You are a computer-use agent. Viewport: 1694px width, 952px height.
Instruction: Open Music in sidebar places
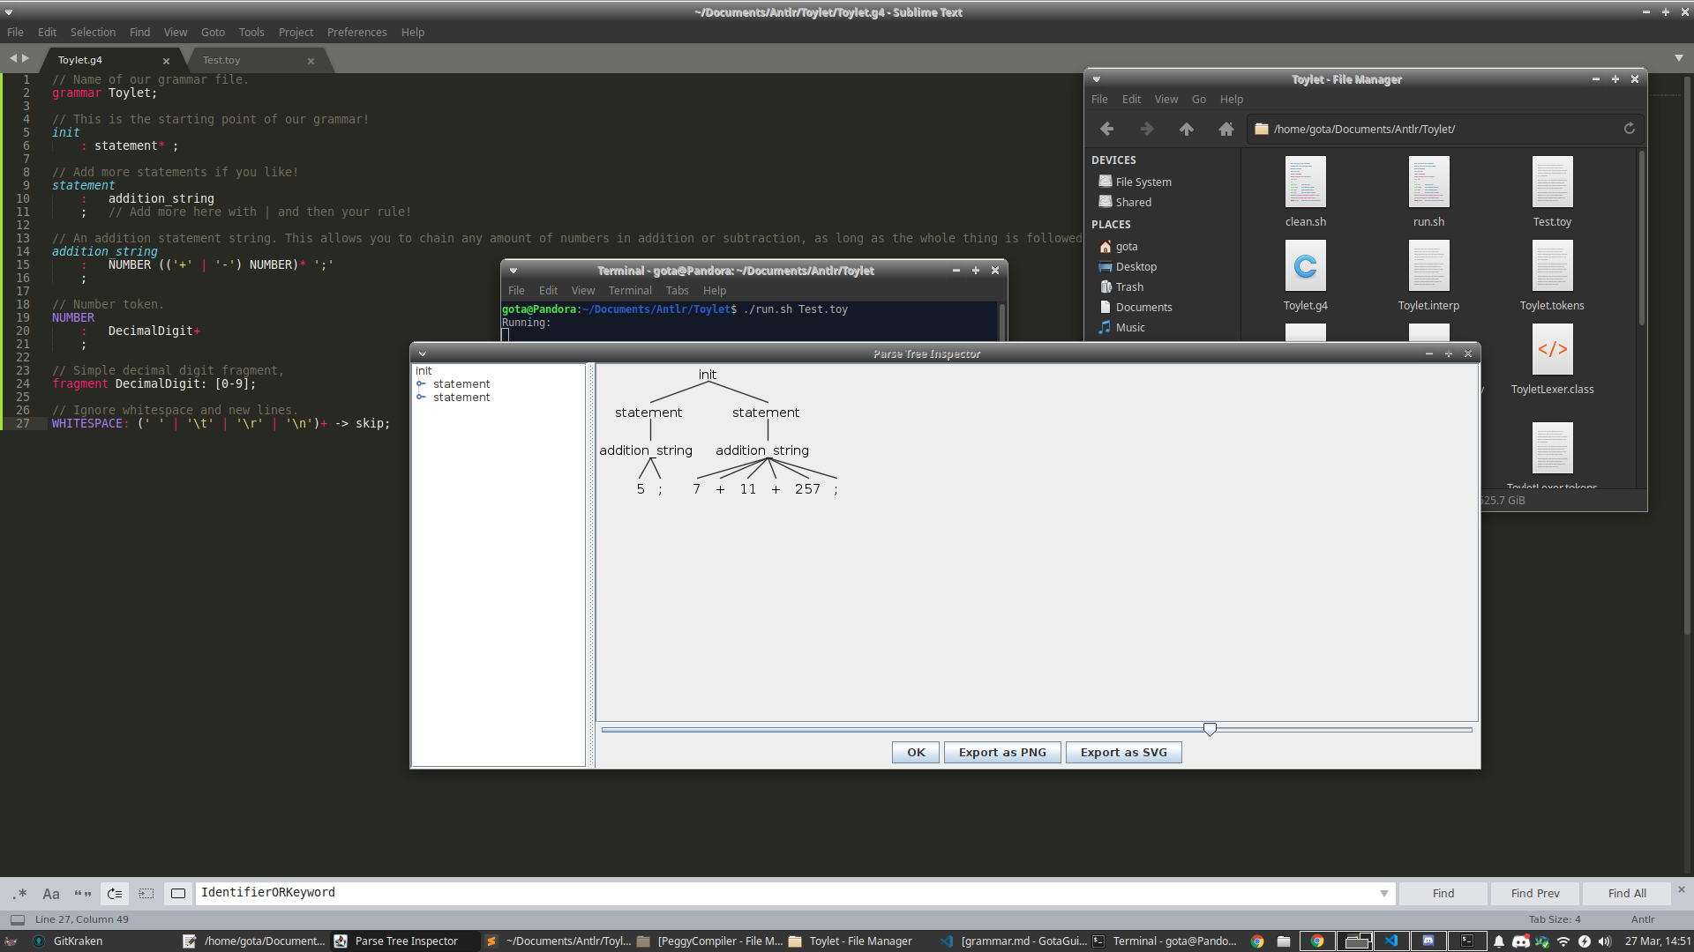coord(1129,327)
